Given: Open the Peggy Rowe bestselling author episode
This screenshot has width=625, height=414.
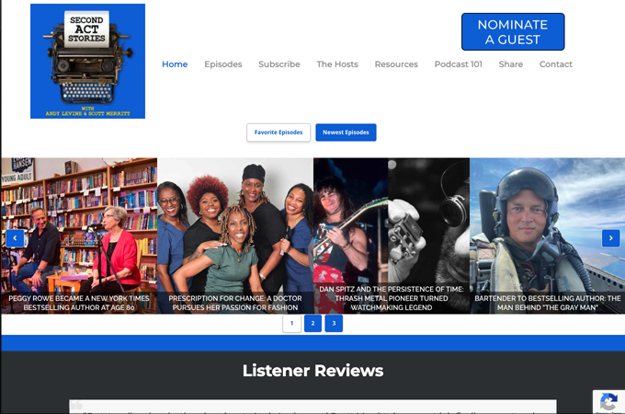Looking at the screenshot, I should (x=79, y=236).
